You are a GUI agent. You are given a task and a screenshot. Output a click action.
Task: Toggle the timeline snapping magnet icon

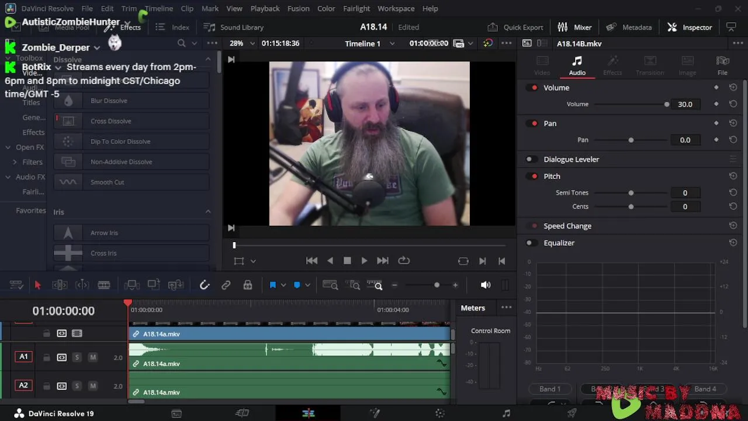(205, 285)
